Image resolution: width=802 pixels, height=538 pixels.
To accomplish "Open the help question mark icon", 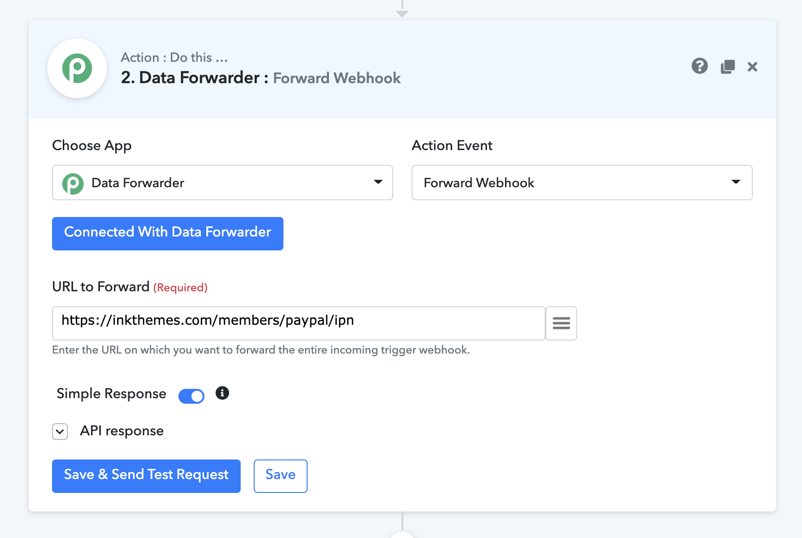I will (699, 66).
